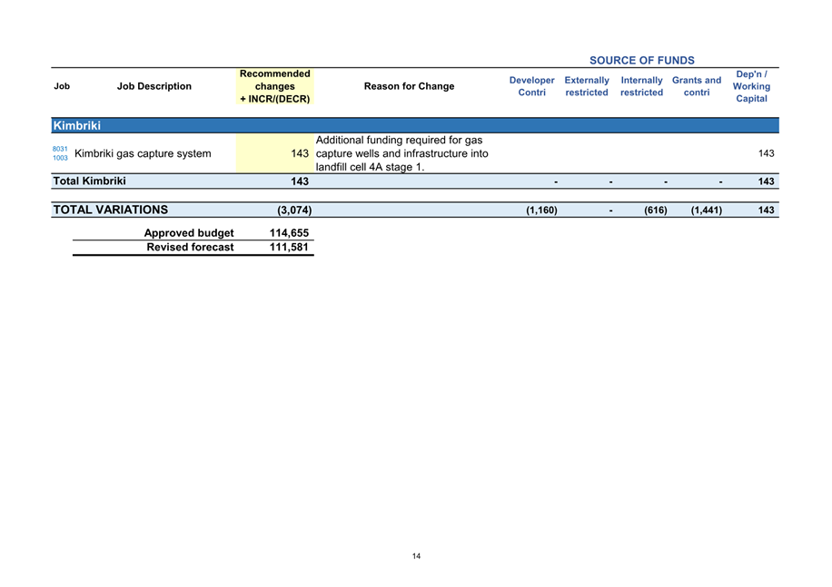Select the Total Kimbriki row label

point(89,181)
